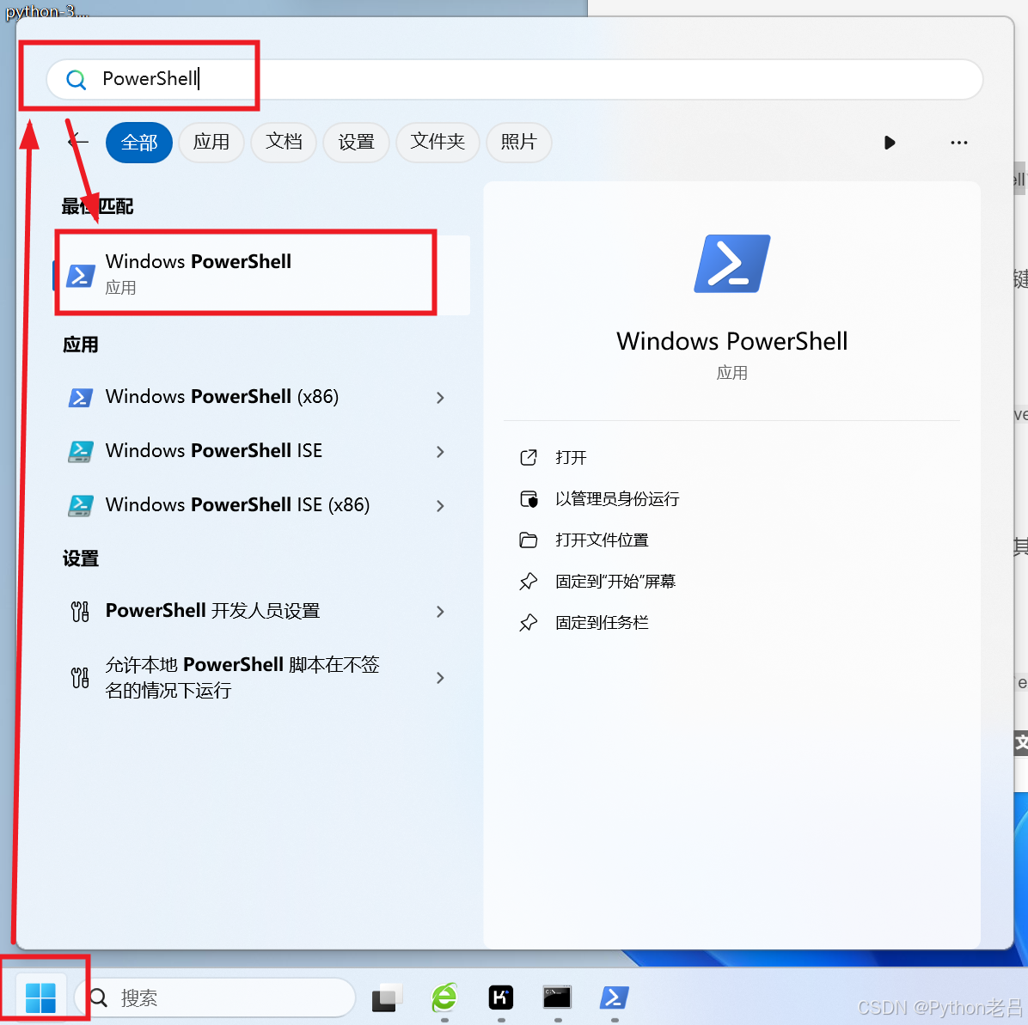Click the folder icon beside 打开文件位置
This screenshot has height=1025, width=1028.
pyautogui.click(x=529, y=540)
